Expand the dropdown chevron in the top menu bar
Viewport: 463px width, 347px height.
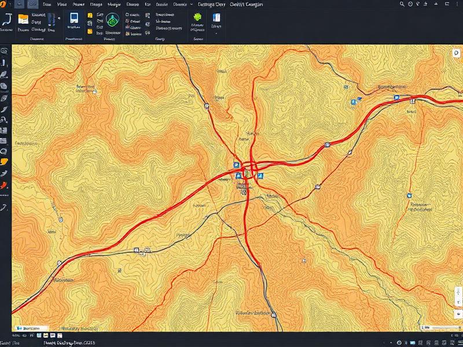click(x=191, y=4)
